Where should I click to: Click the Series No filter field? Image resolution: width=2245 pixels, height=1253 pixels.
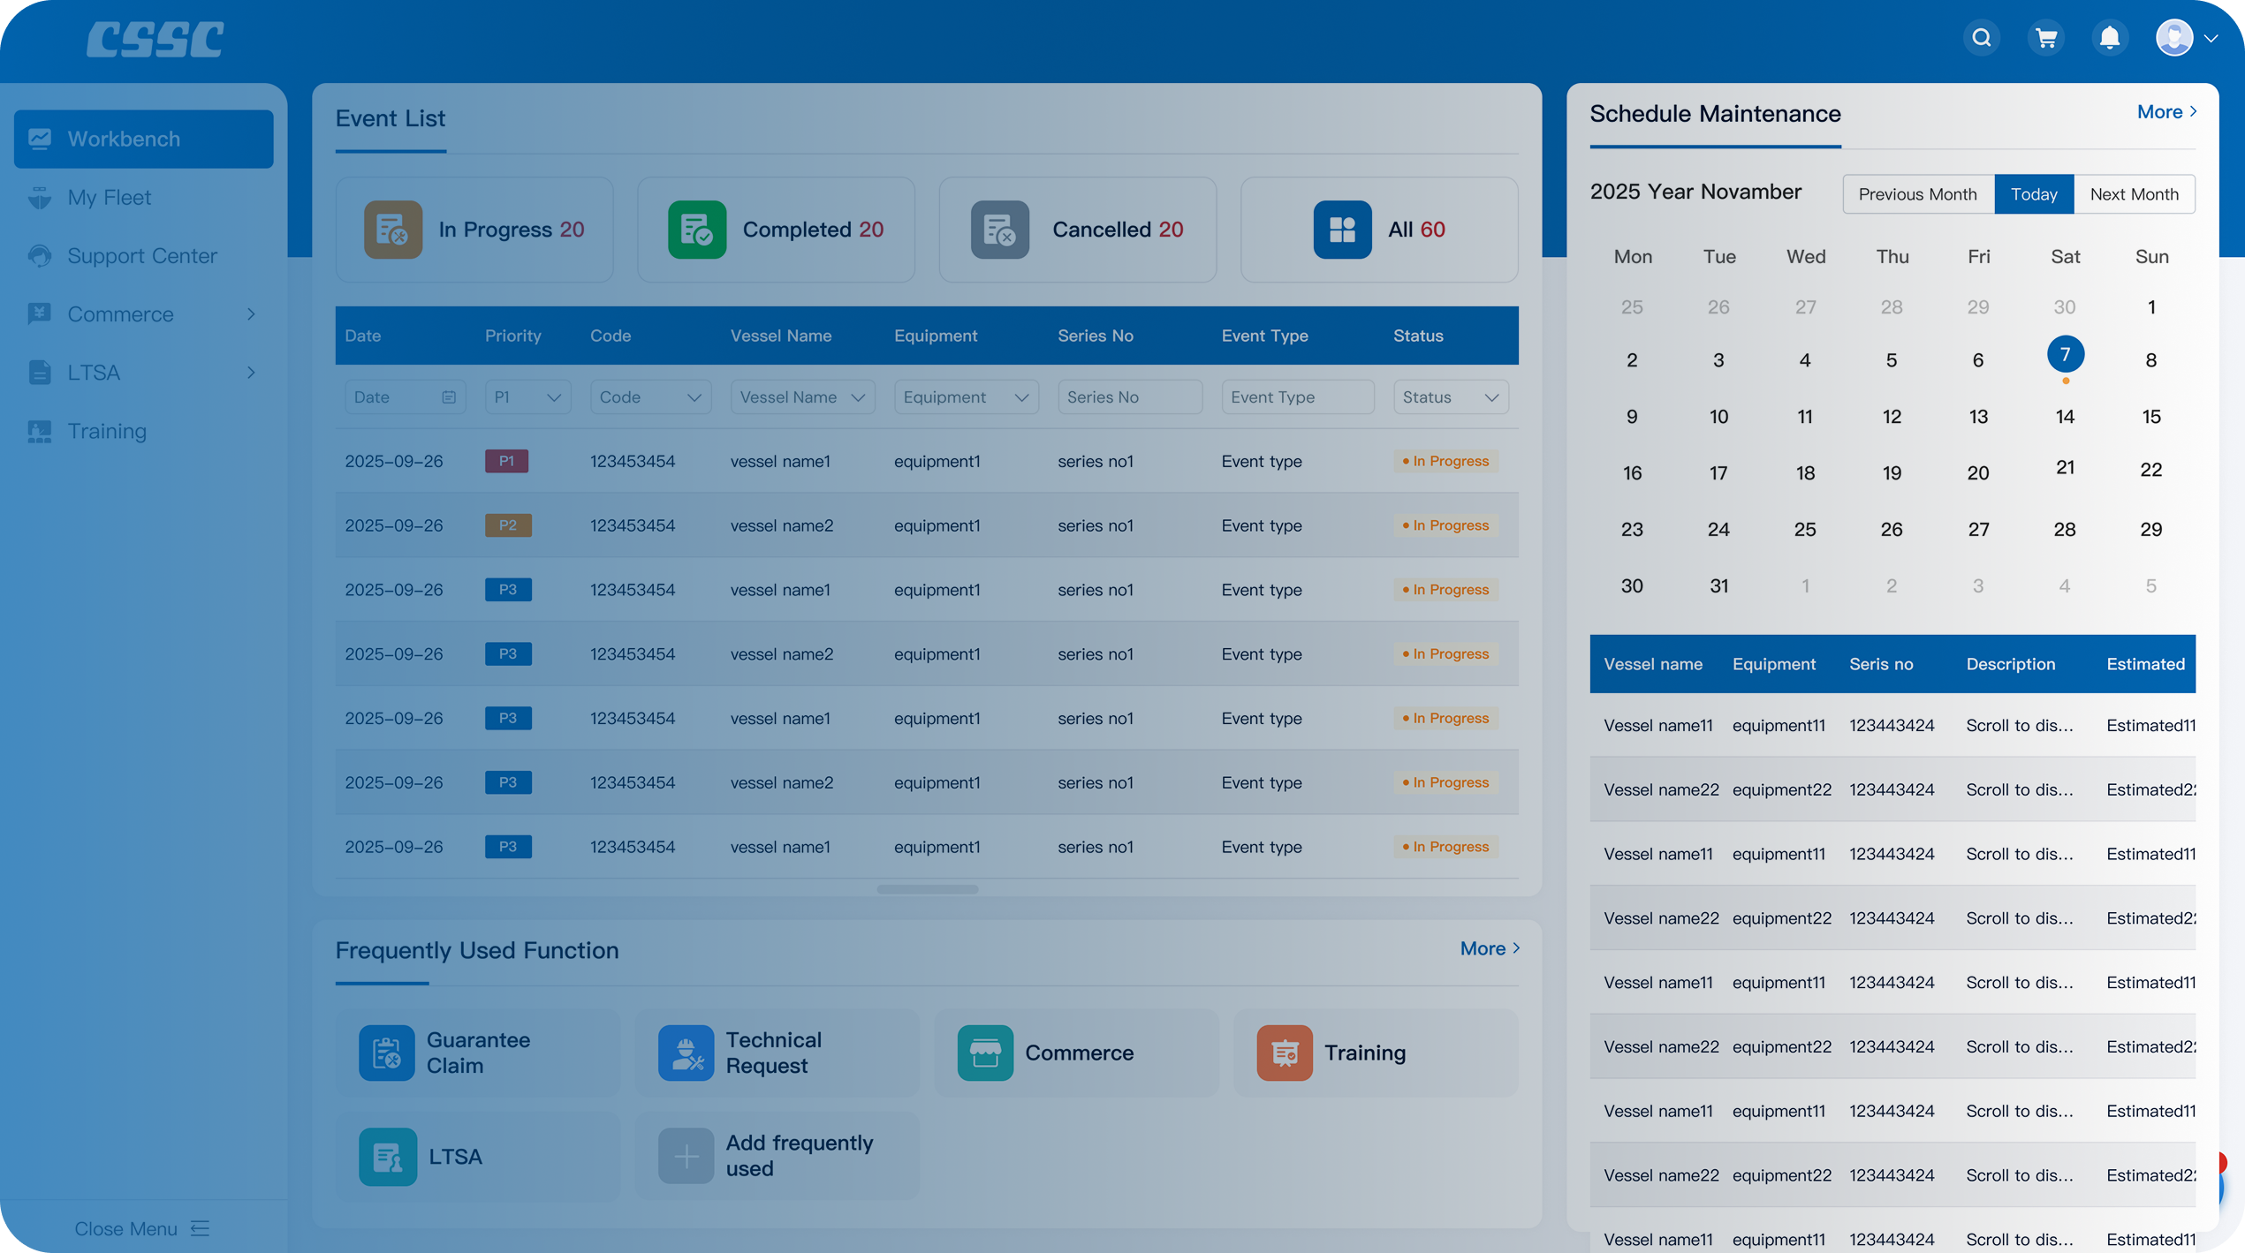click(x=1130, y=397)
